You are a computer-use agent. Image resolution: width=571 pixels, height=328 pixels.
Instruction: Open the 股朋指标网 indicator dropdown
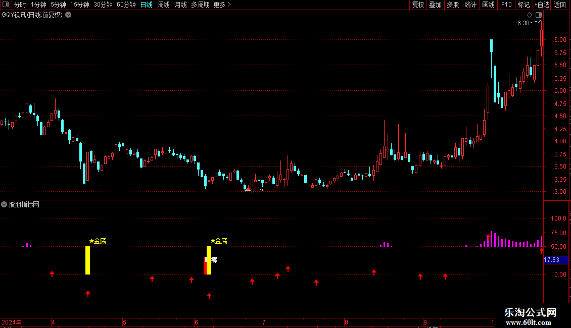4,205
